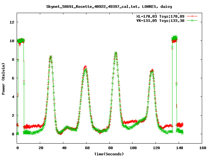Viewport: 209px width, 157px height.
Task: Click x-axis tick label 20
Action: pyautogui.click(x=41, y=148)
